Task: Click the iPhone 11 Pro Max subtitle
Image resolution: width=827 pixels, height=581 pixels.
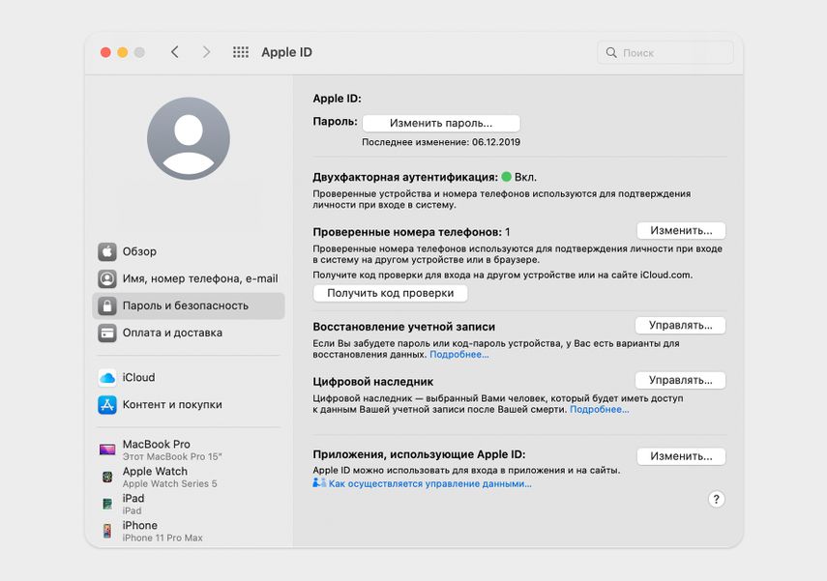Action: click(x=162, y=537)
